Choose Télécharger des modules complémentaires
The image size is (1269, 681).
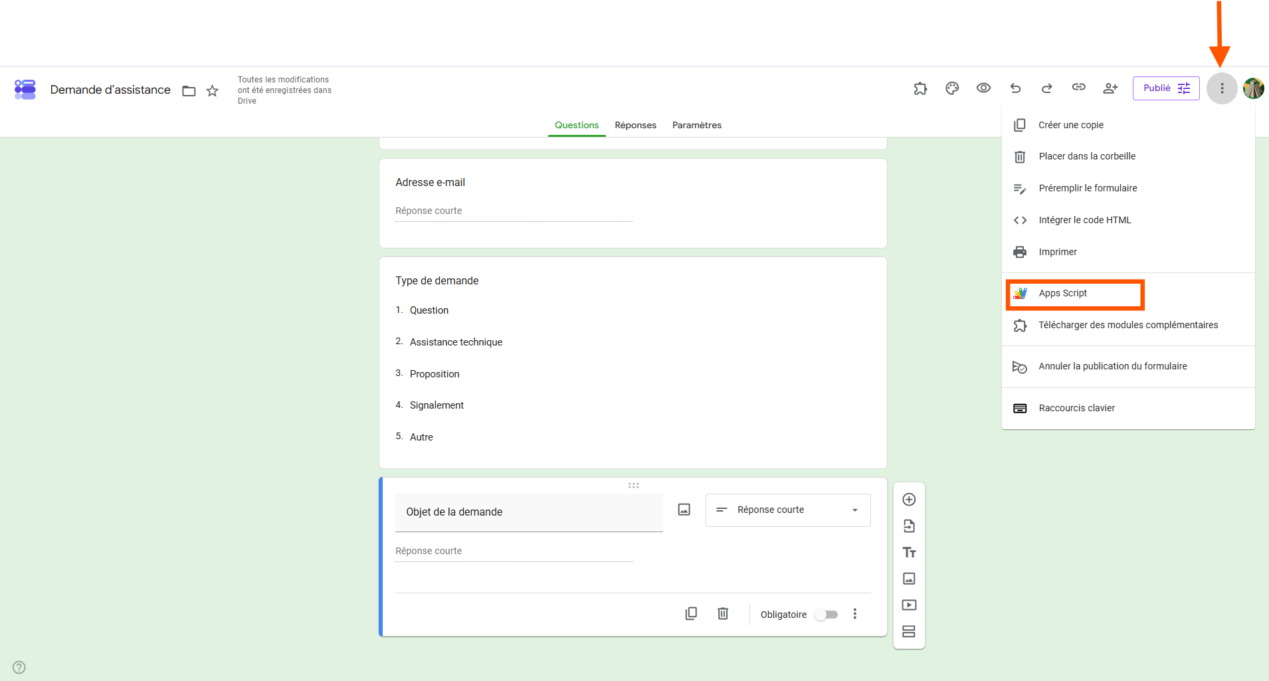[x=1128, y=326]
